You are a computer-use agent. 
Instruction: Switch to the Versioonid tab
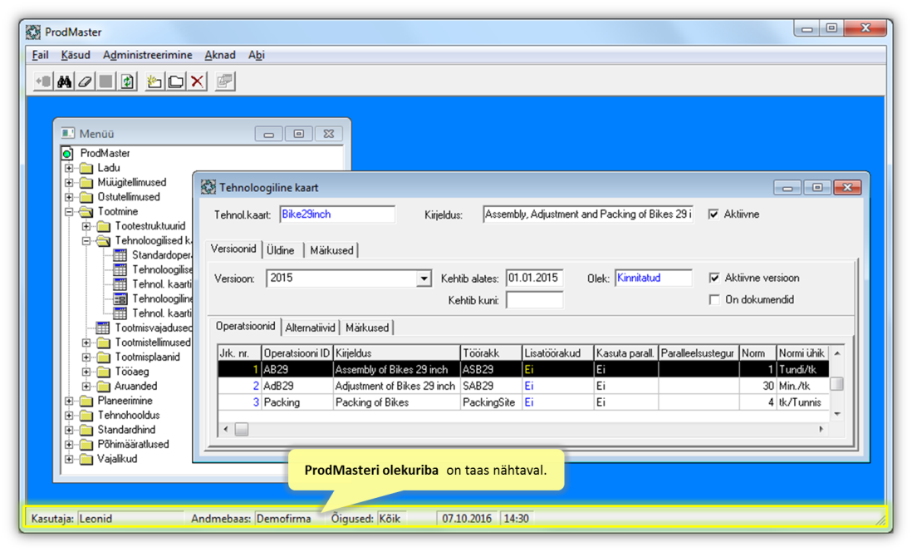pyautogui.click(x=233, y=249)
